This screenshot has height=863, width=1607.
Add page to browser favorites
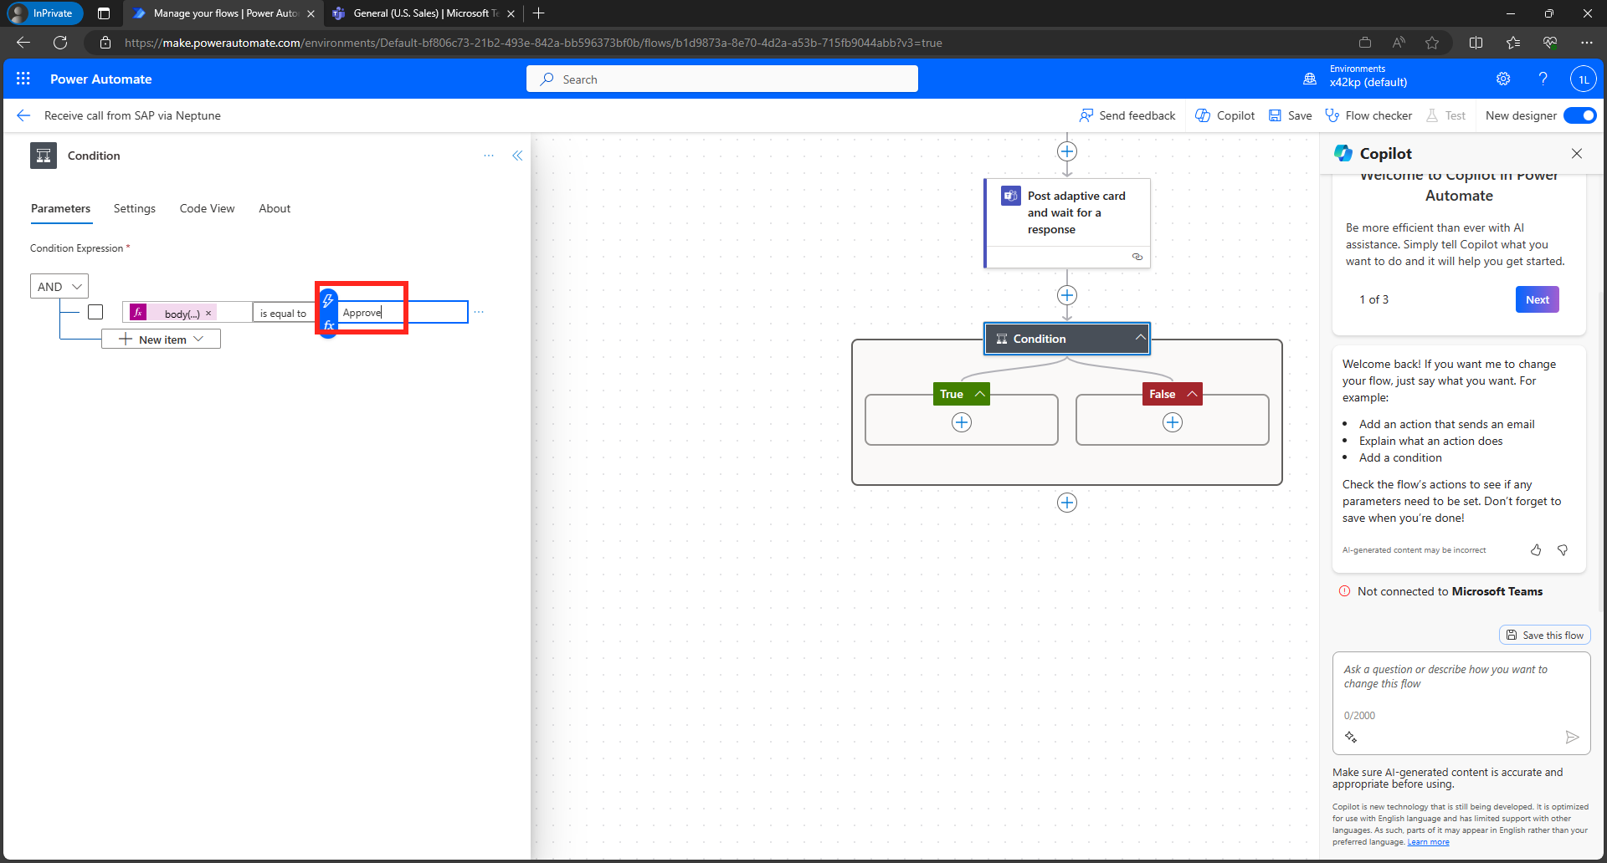(x=1432, y=43)
